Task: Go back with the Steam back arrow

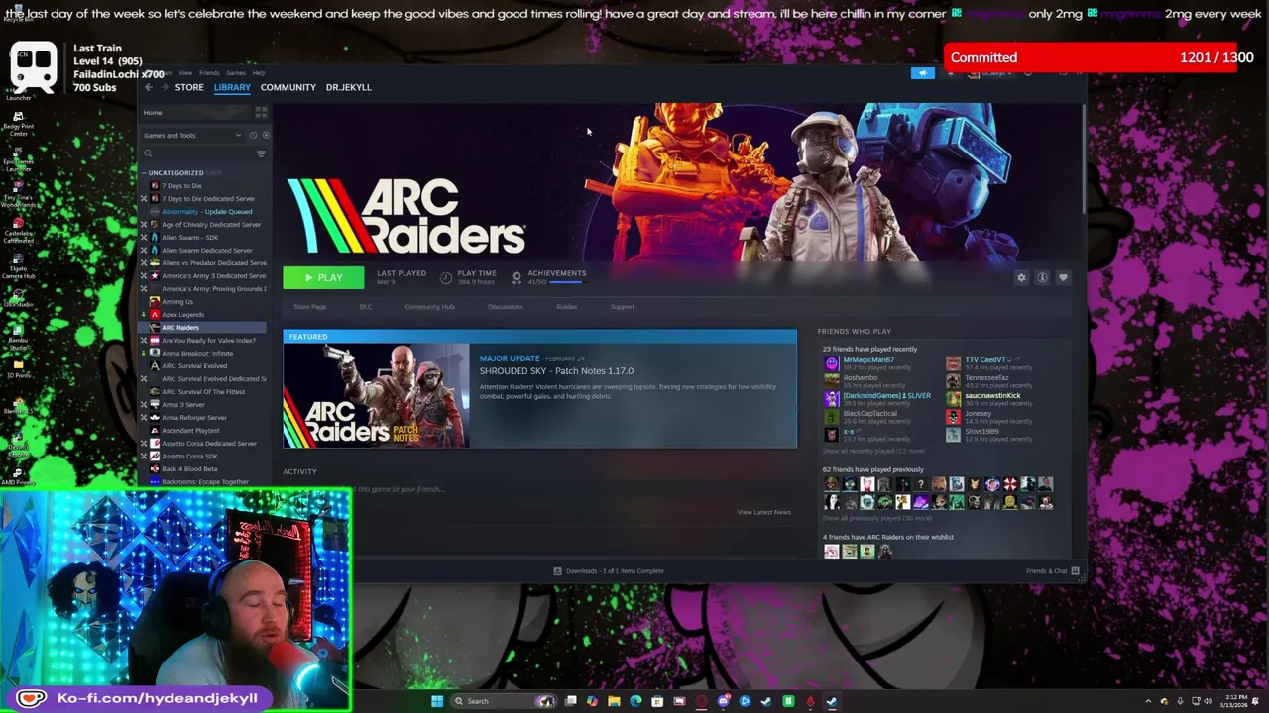Action: (149, 87)
